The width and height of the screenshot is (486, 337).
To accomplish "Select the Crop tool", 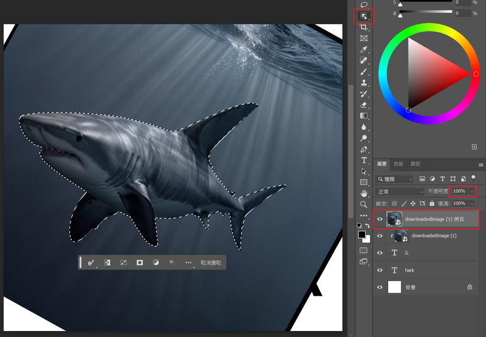I will (364, 27).
